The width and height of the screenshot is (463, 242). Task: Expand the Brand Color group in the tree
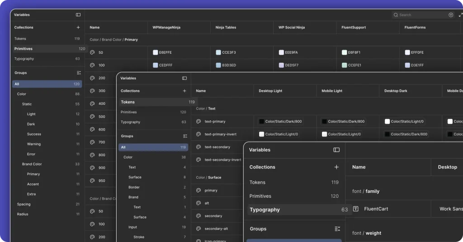click(32, 164)
